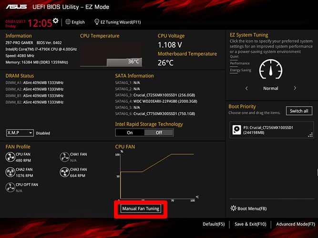The width and height of the screenshot is (318, 238).
Task: Click the X.M.P Disabled status text
Action: 43,133
